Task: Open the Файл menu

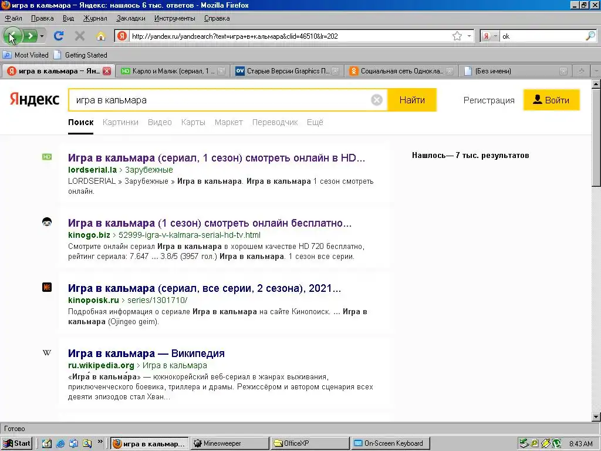Action: tap(13, 18)
